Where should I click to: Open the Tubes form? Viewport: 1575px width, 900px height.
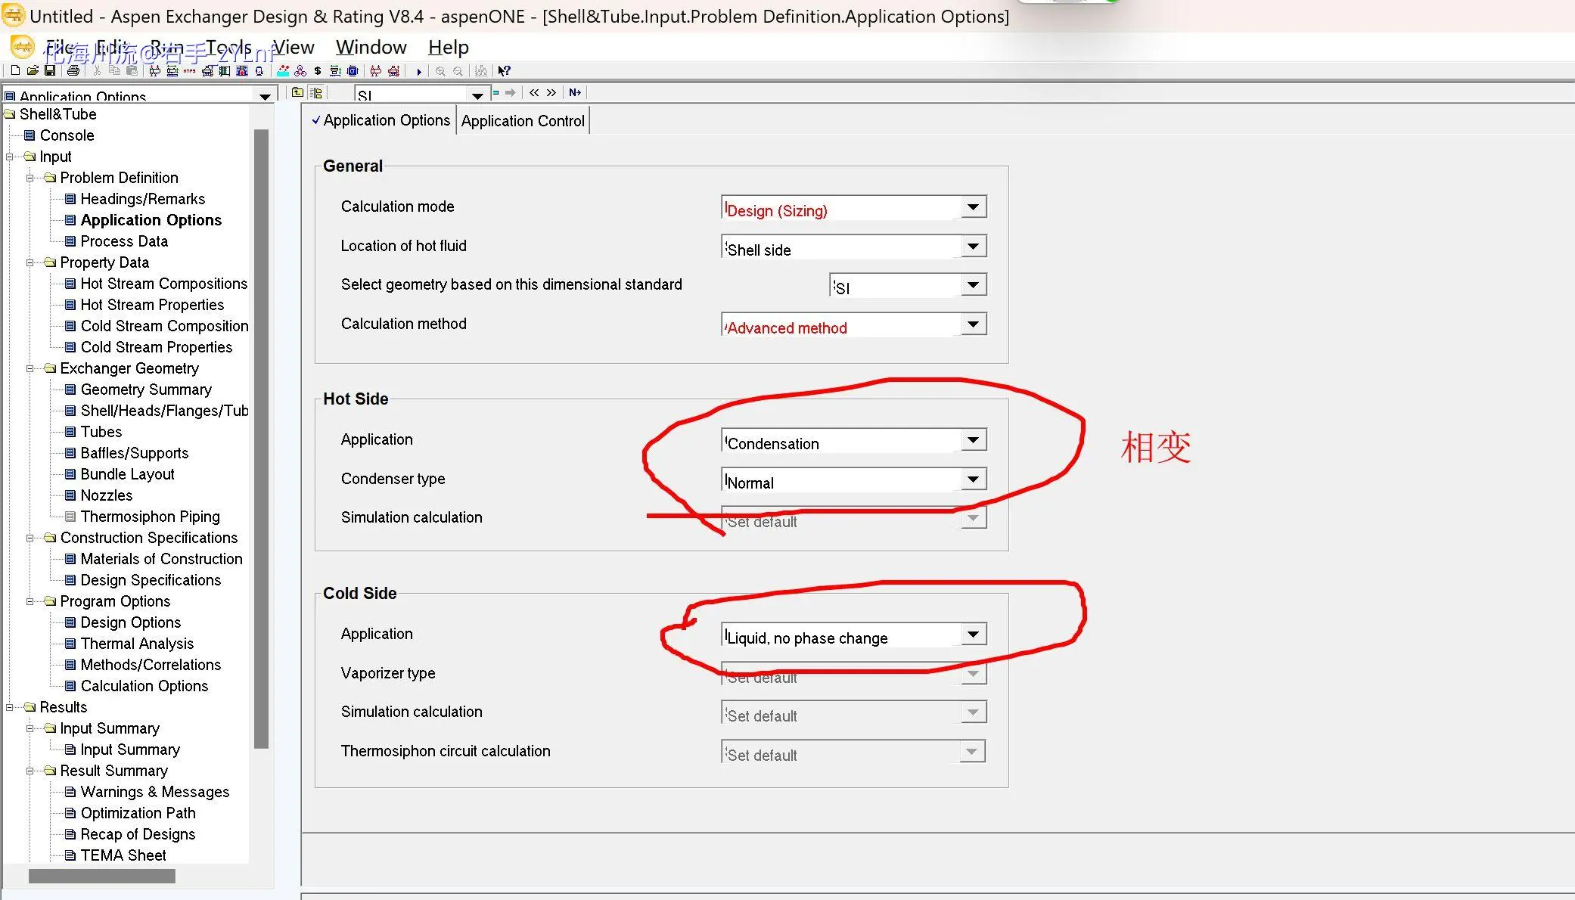pos(101,432)
